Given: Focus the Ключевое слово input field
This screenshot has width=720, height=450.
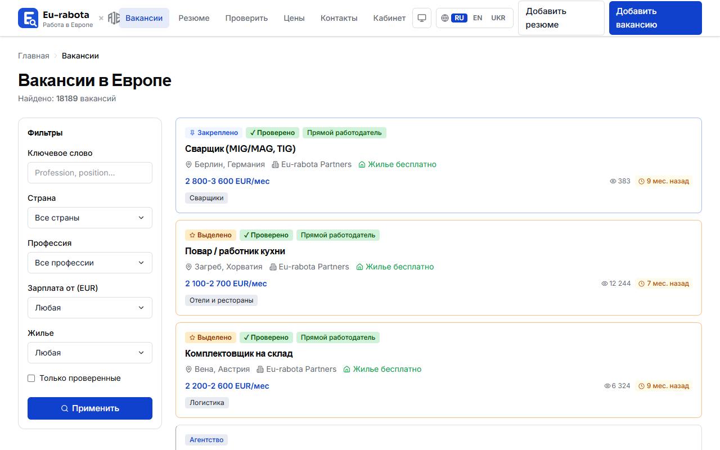Looking at the screenshot, I should [90, 173].
